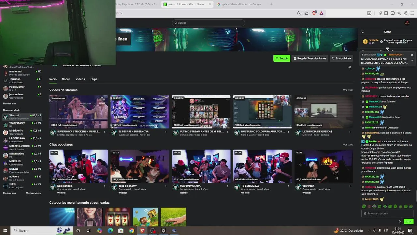Image resolution: width=417 pixels, height=235 pixels.
Task: Expand followed channels Mostrar más
Action: 9,103
